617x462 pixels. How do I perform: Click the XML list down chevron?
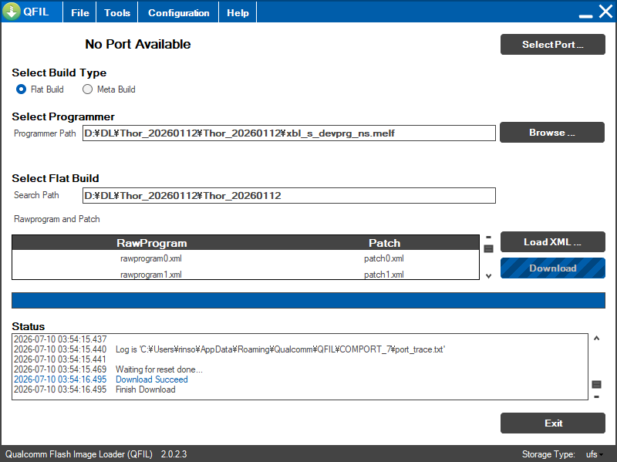[488, 276]
